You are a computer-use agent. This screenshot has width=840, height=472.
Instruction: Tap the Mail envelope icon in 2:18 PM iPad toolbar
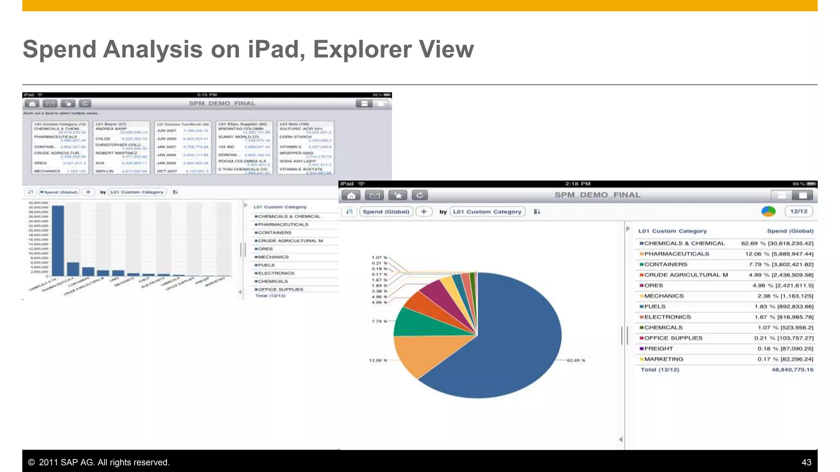(374, 195)
